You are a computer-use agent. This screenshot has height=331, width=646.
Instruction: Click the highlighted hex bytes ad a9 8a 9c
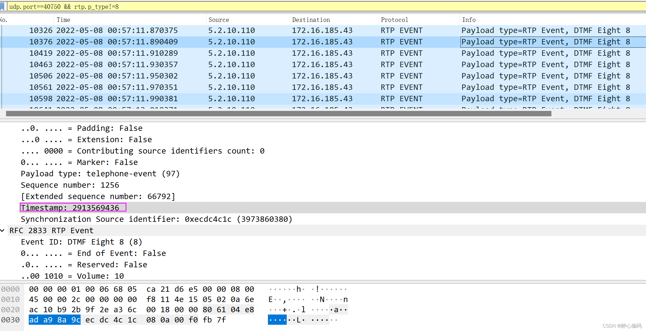pyautogui.click(x=54, y=320)
